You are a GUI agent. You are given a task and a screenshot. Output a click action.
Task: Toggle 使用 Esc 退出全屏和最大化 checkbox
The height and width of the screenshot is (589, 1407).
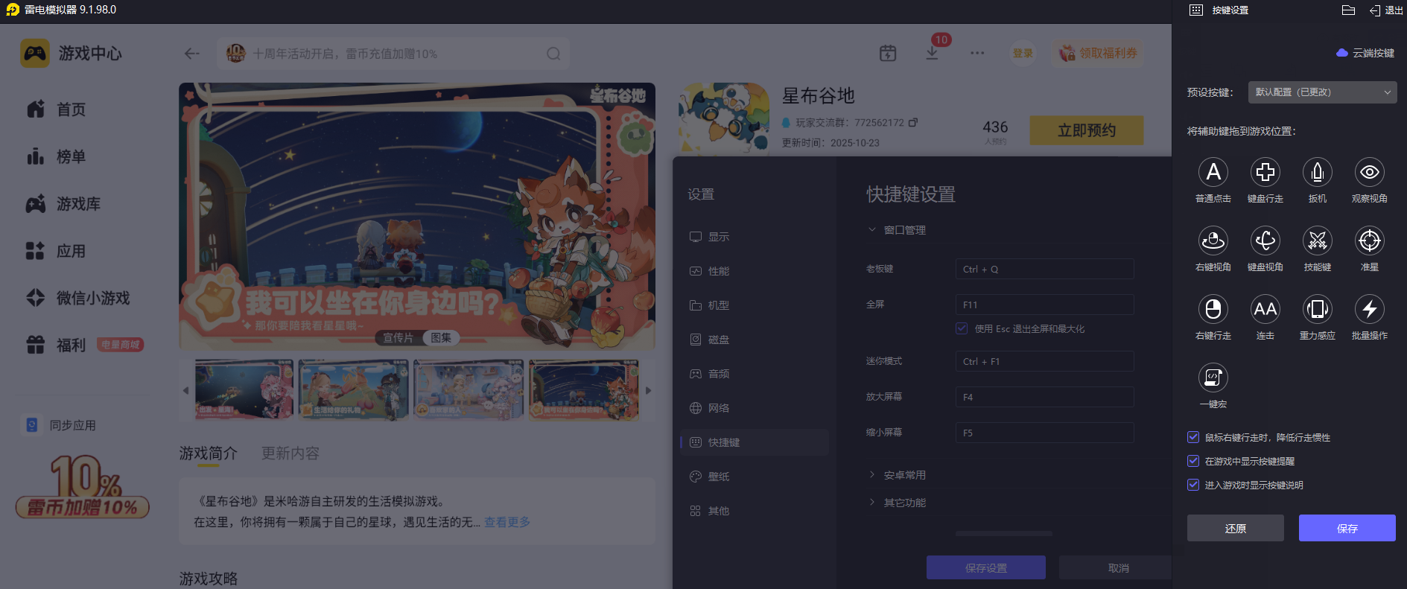(x=962, y=328)
